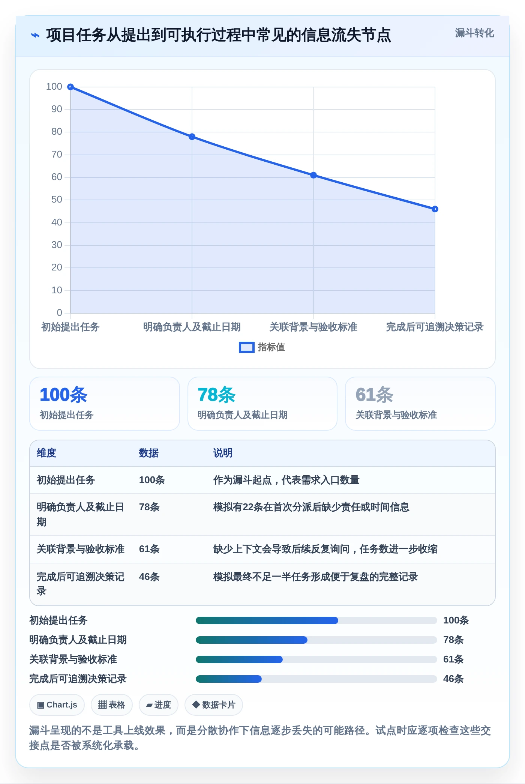Select the 关联背景与验收标准 table row cell
Viewport: 525px width, 784px height.
click(81, 549)
